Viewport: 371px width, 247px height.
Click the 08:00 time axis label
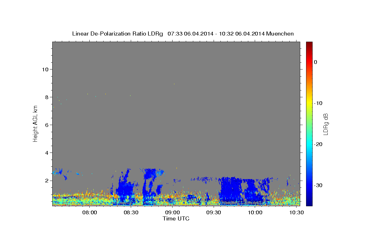pyautogui.click(x=90, y=213)
